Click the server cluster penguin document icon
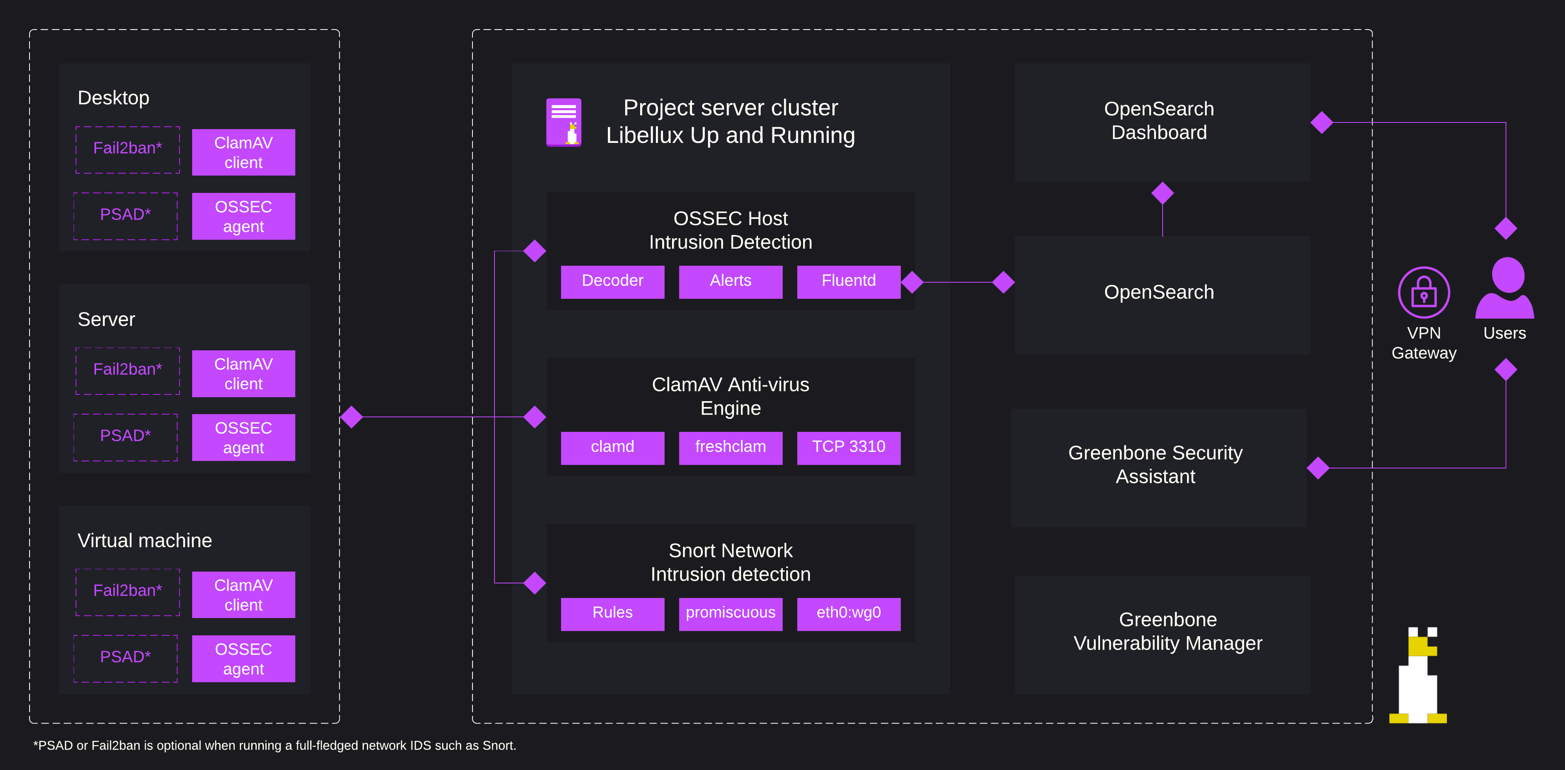 click(x=564, y=122)
